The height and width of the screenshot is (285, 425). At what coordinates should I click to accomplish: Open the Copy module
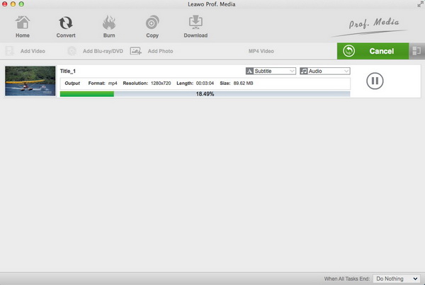click(152, 27)
